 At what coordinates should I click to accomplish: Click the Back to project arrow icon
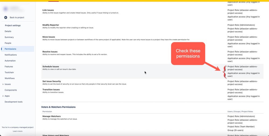click(x=6, y=17)
